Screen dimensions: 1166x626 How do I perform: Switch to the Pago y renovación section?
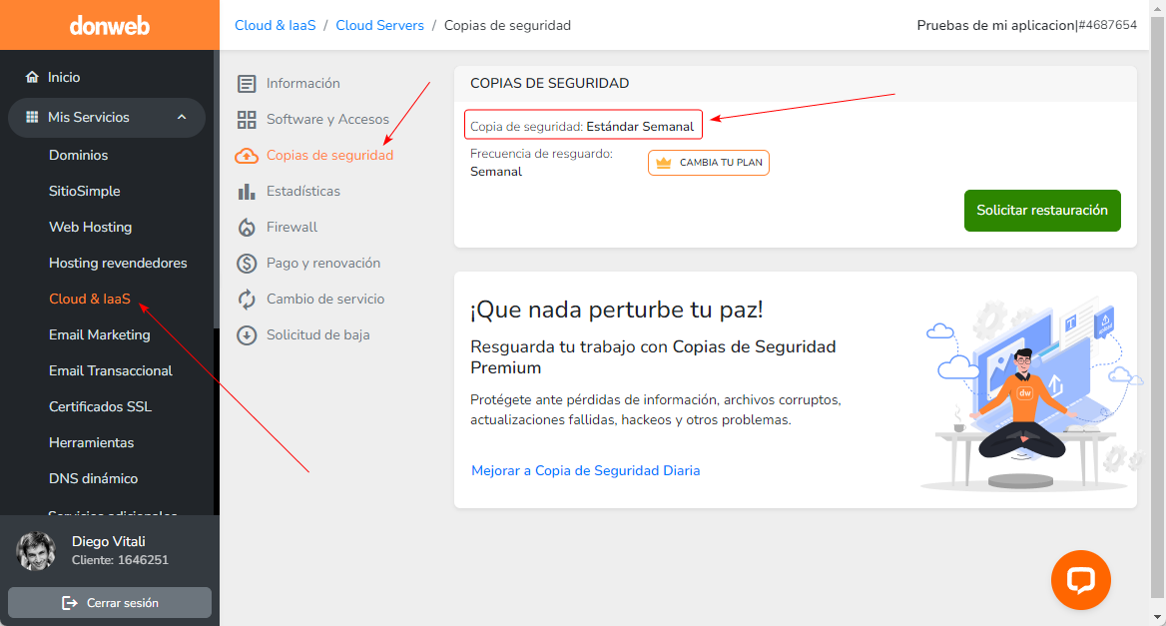(322, 264)
